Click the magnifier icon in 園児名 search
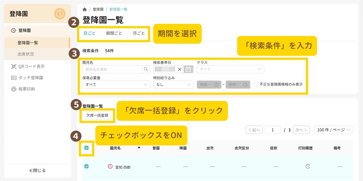The image size is (363, 181). (x=146, y=69)
